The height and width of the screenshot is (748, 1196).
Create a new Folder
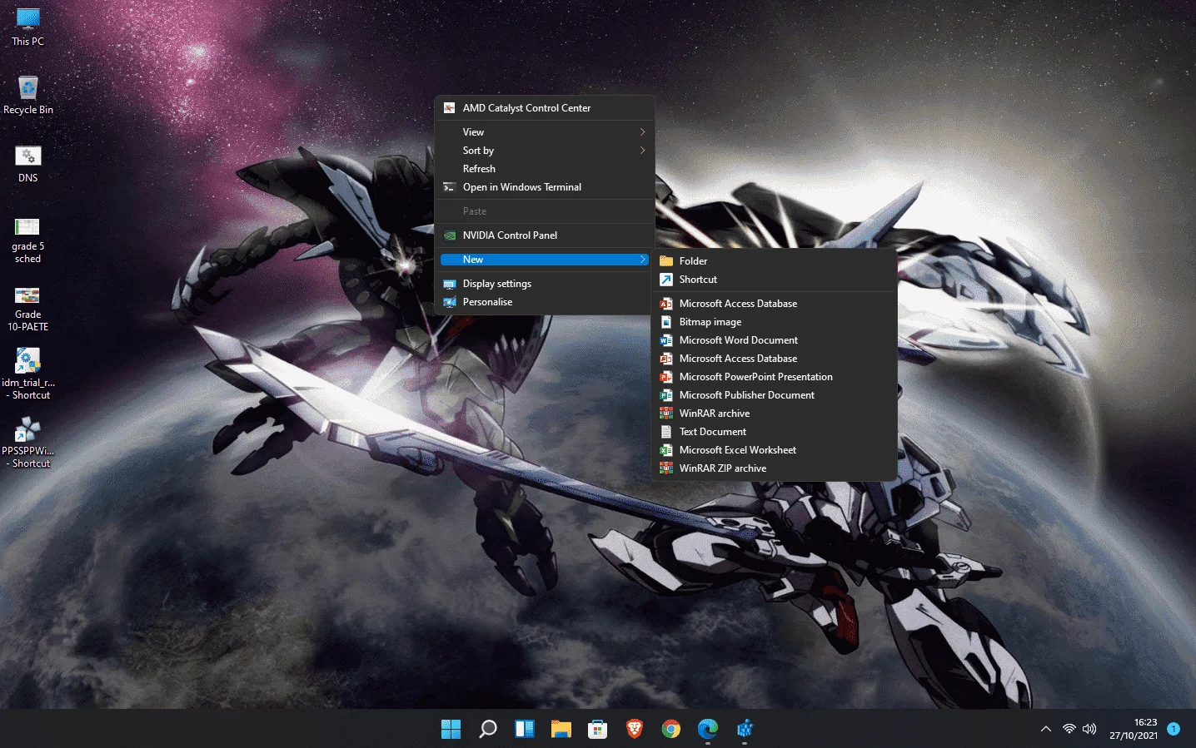tap(775, 261)
